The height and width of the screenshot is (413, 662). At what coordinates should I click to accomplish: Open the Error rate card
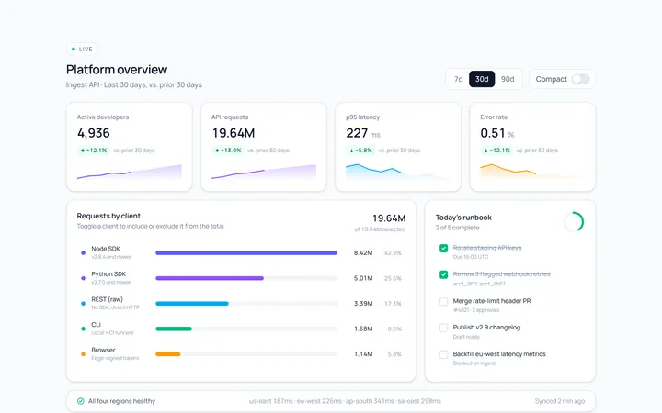click(532, 147)
